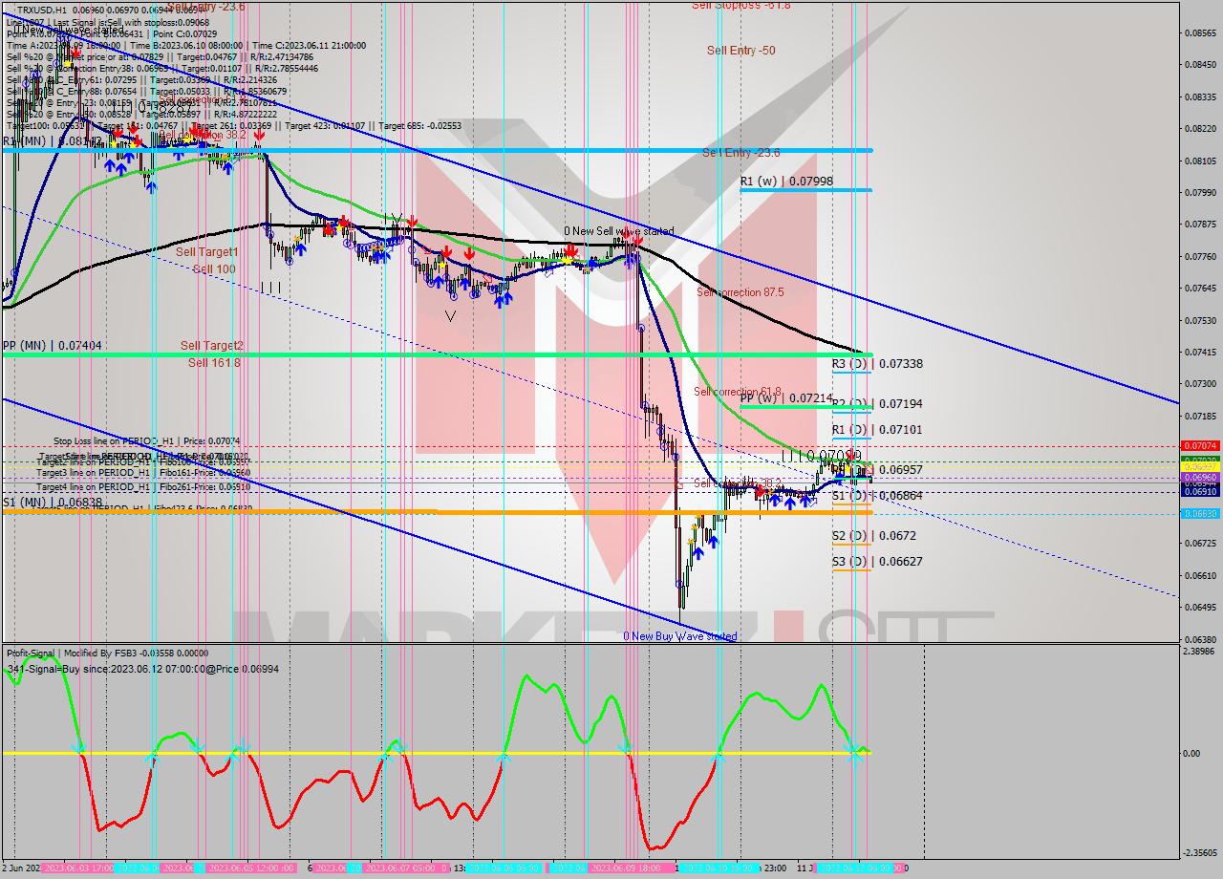Click the 0.06495 value on price axis
Screen dimensions: 1223x879
[x=1200, y=608]
